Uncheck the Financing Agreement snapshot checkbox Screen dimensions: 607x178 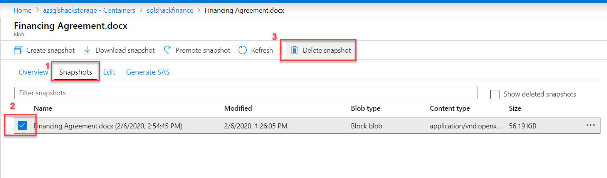[x=22, y=125]
